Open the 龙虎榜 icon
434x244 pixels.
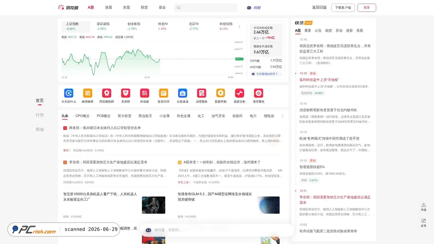[x=125, y=93]
